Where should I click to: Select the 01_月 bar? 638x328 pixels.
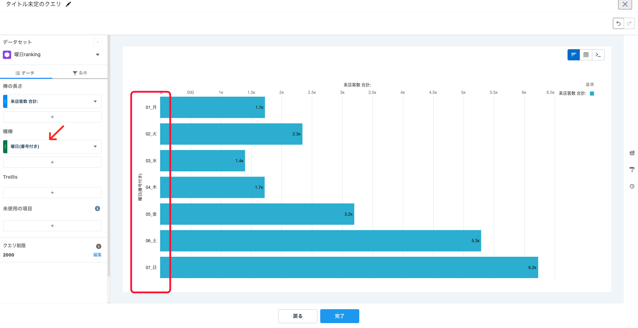tap(212, 107)
